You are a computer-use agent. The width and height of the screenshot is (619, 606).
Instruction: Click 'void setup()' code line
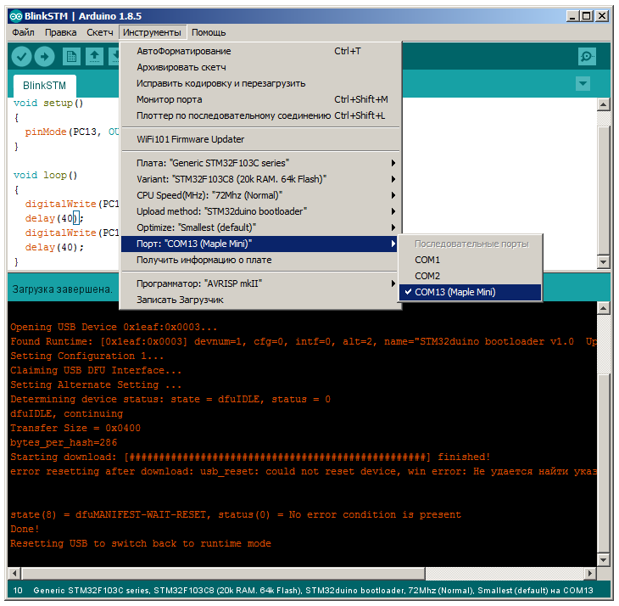[x=48, y=103]
